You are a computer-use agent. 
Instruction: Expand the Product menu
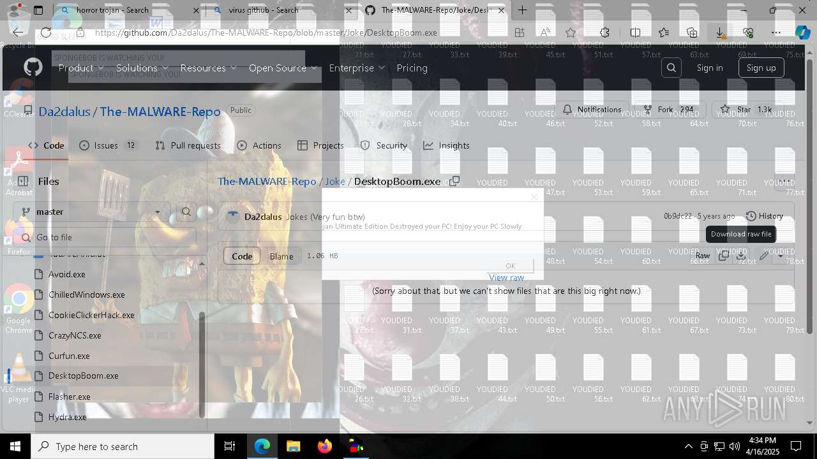pyautogui.click(x=81, y=68)
